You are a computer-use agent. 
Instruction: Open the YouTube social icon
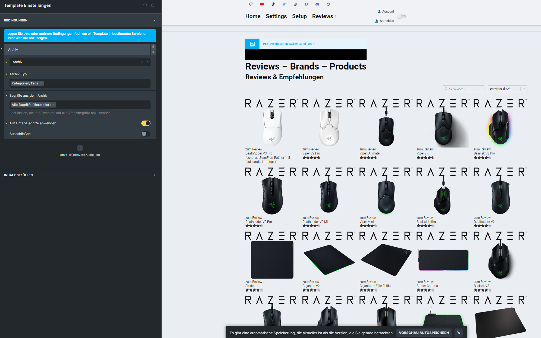coord(262,4)
